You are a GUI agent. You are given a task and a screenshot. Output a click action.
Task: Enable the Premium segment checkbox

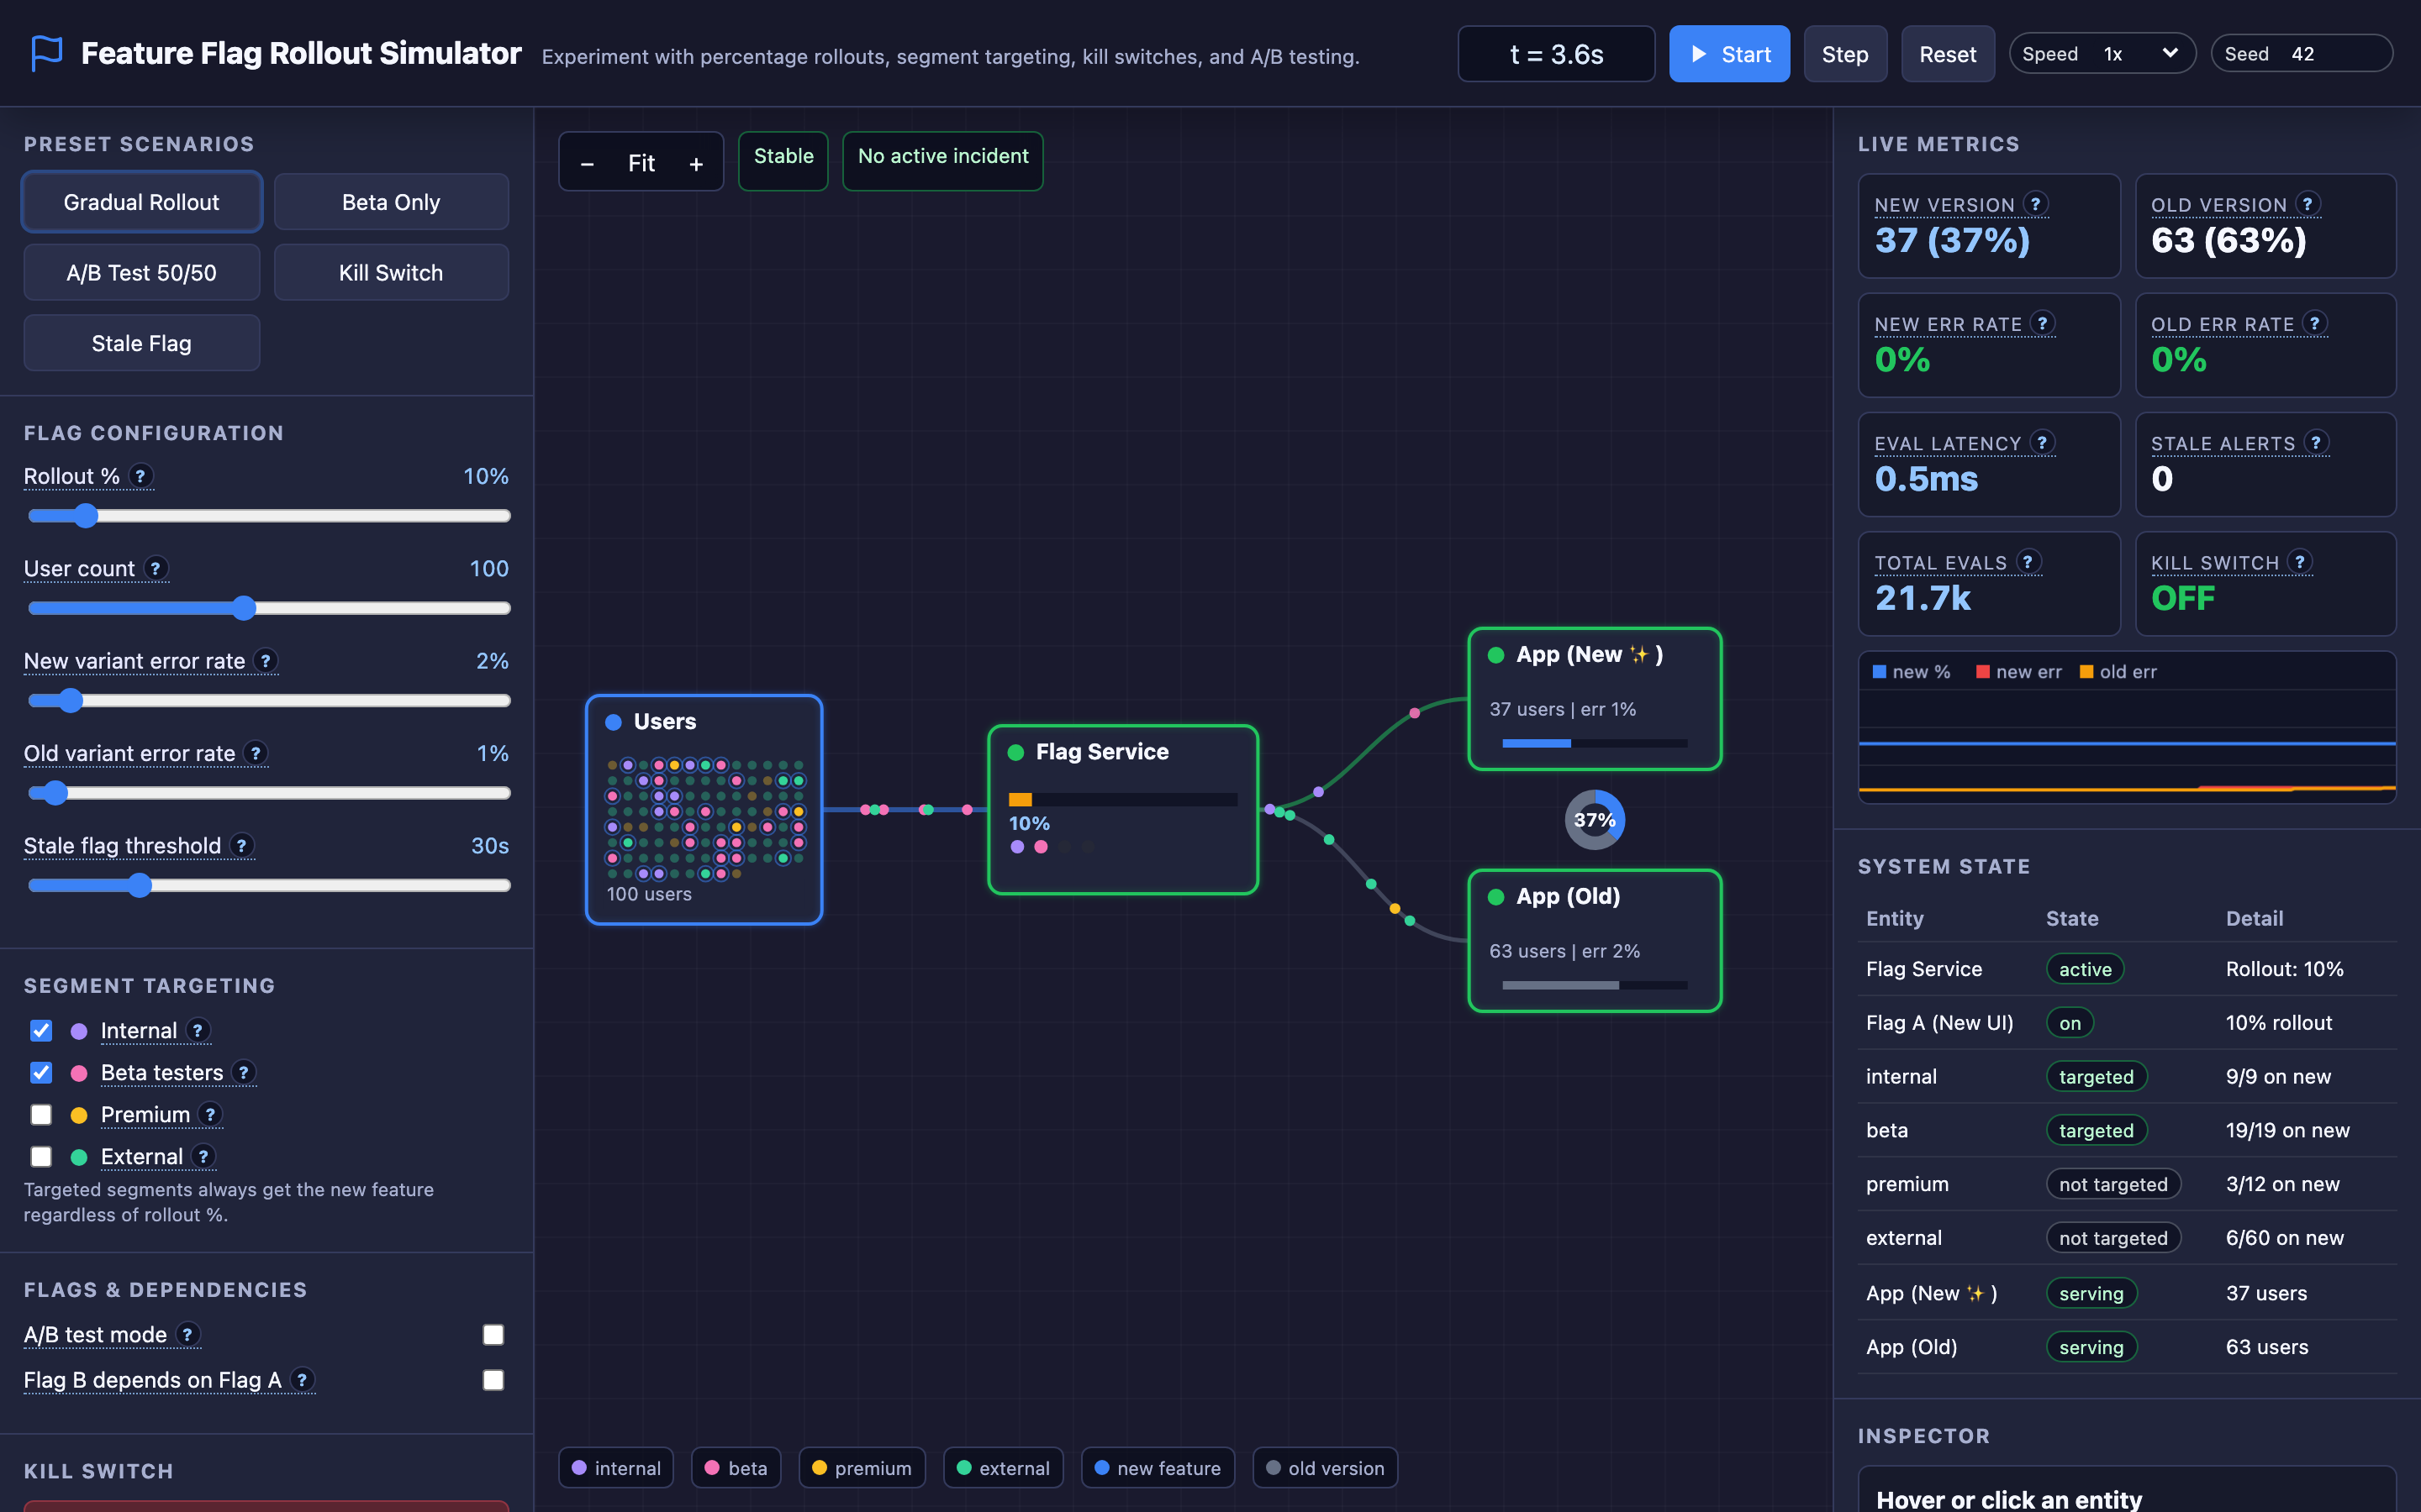41,1114
